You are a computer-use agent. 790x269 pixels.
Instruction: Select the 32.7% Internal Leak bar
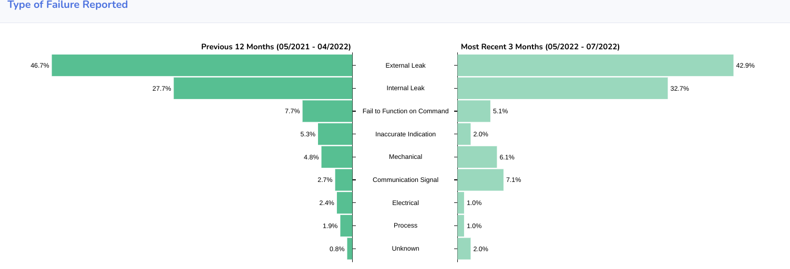[x=562, y=88]
